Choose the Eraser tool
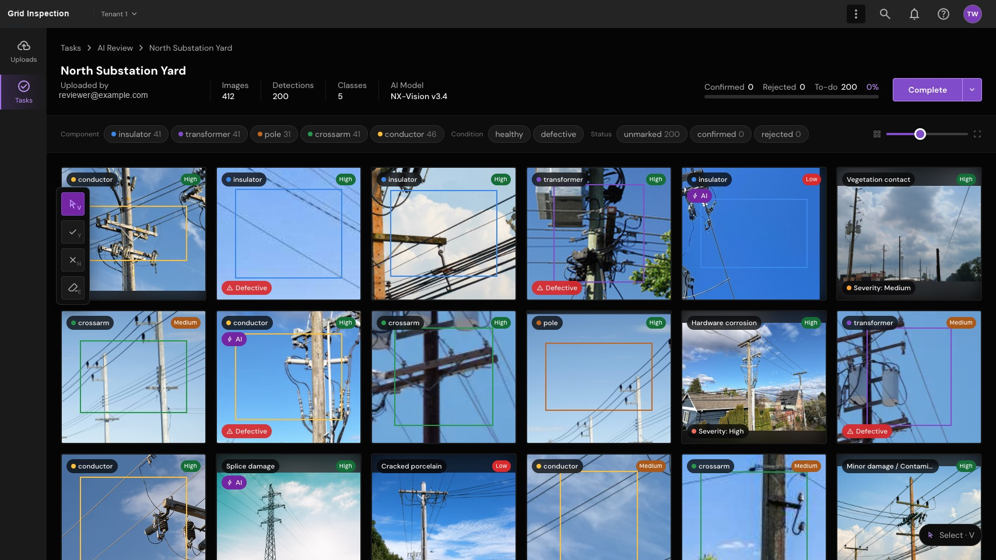 [73, 288]
